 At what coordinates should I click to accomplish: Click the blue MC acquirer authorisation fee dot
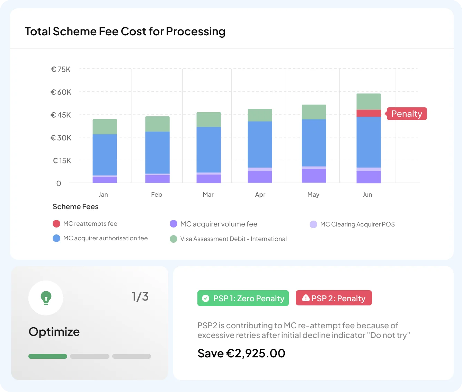point(56,238)
